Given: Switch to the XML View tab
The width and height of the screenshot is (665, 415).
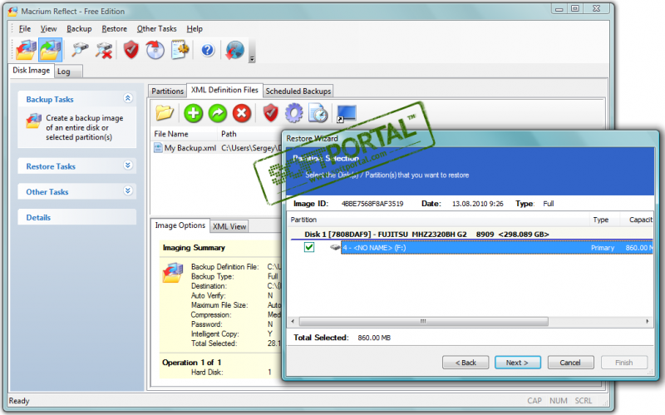Looking at the screenshot, I should (229, 226).
